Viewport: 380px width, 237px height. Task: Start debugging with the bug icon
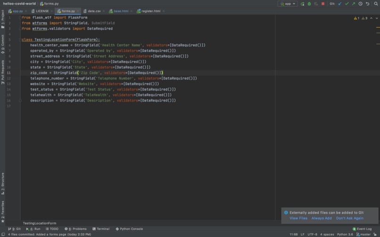(309, 4)
